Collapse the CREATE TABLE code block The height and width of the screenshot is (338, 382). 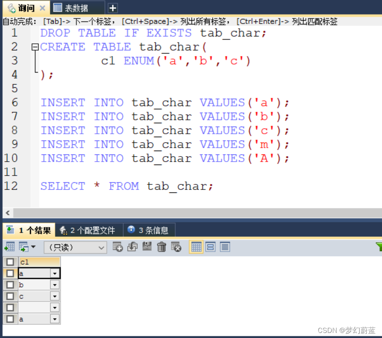pyautogui.click(x=35, y=47)
